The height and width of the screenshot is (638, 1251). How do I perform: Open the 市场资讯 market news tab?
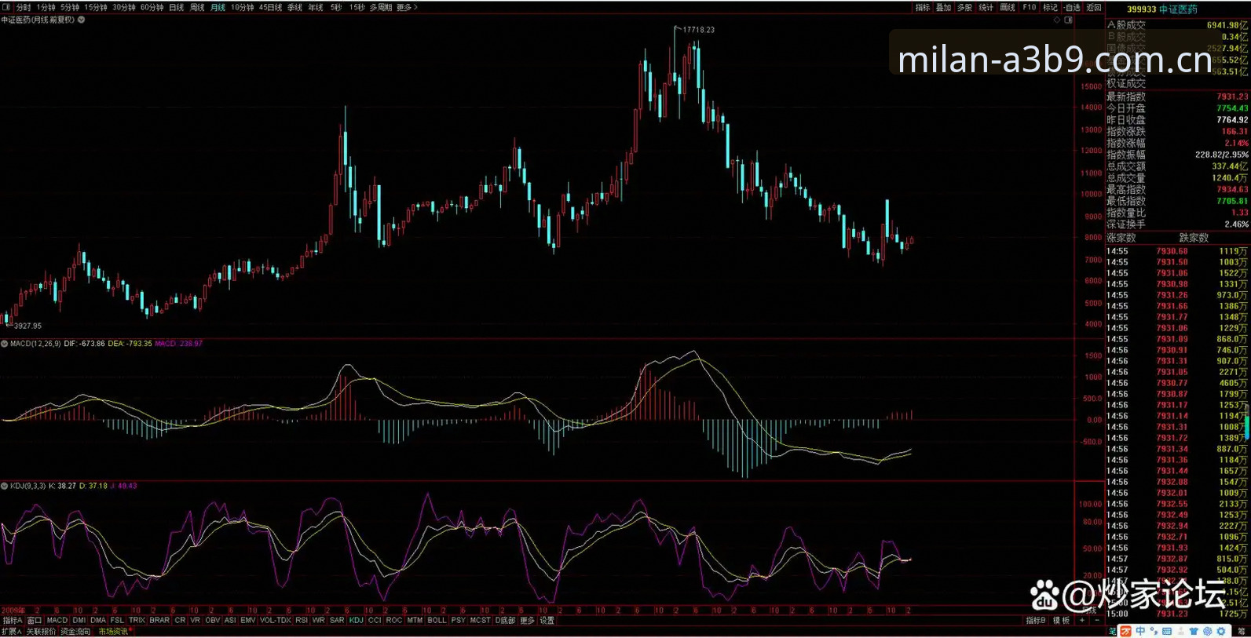[x=113, y=632]
